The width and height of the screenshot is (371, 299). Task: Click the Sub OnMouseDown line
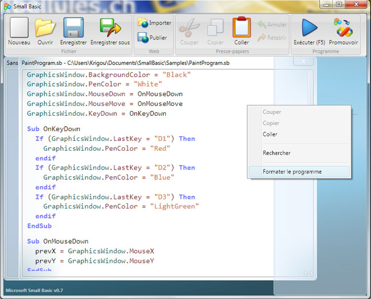57,241
